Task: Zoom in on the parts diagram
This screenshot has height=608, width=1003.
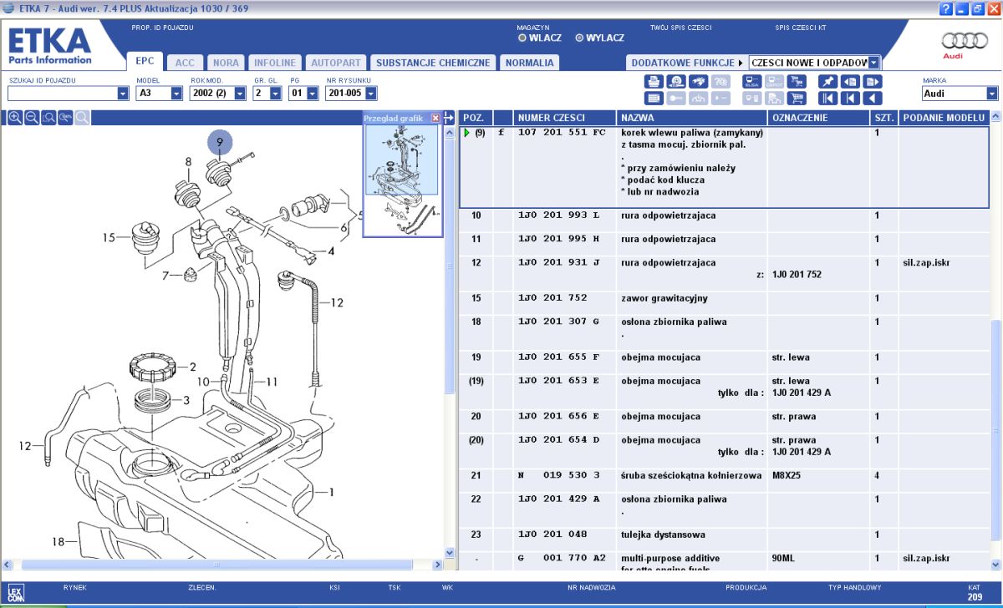Action: (x=15, y=118)
